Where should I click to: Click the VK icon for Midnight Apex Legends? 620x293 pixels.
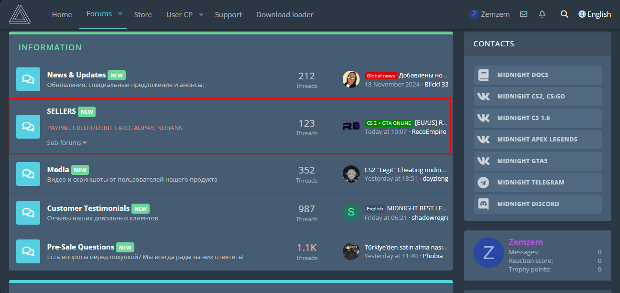(484, 140)
